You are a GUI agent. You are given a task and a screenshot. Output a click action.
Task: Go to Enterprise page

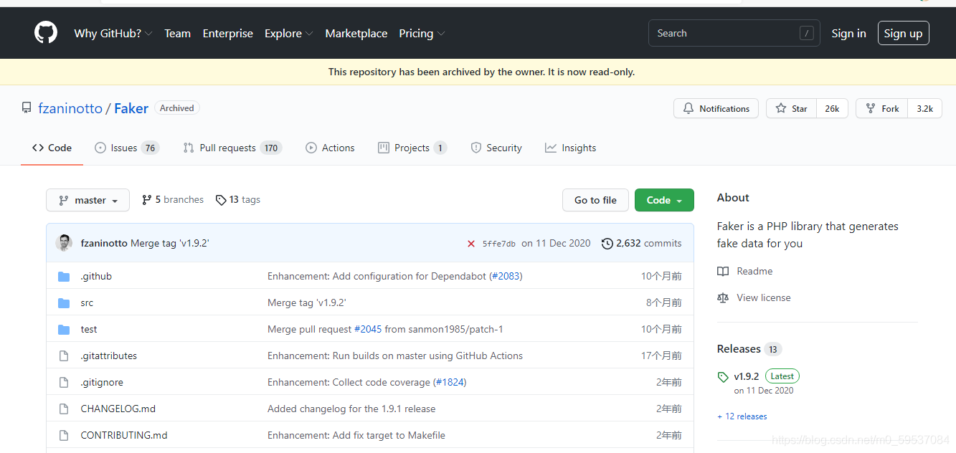(x=228, y=34)
